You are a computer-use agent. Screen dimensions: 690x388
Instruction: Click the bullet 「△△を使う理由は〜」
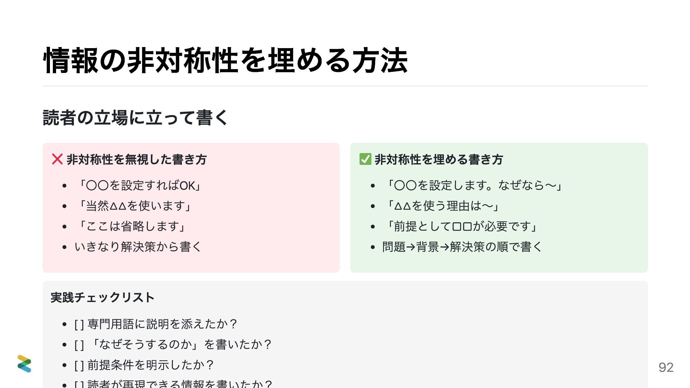(442, 206)
